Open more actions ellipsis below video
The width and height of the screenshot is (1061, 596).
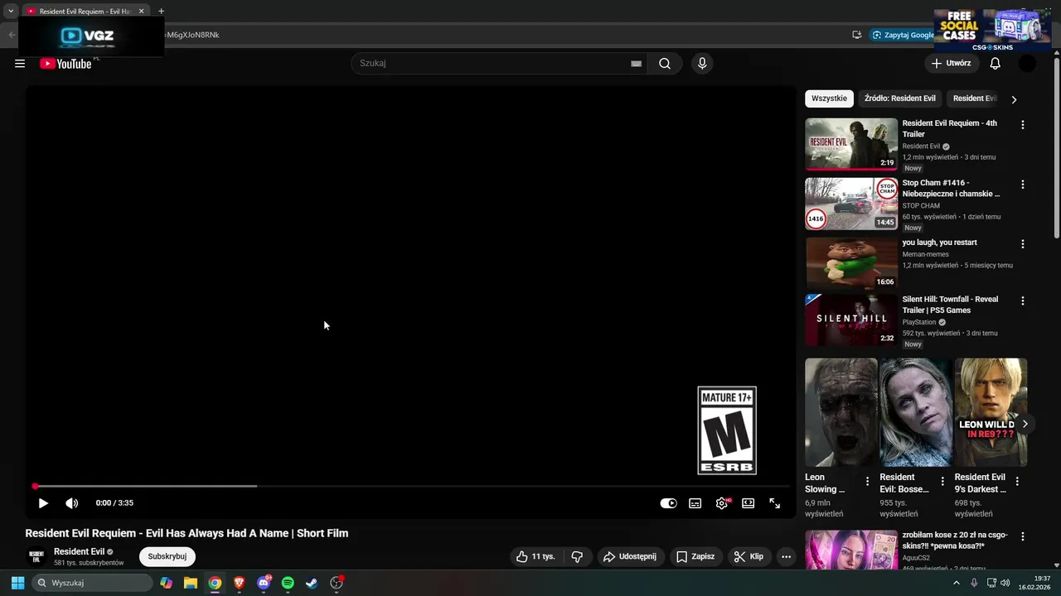click(x=786, y=557)
